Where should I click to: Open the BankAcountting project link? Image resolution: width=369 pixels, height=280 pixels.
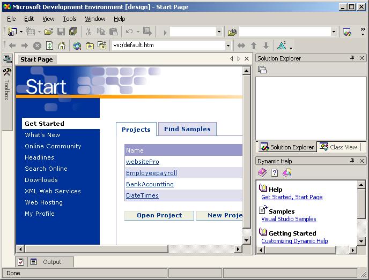click(x=150, y=184)
